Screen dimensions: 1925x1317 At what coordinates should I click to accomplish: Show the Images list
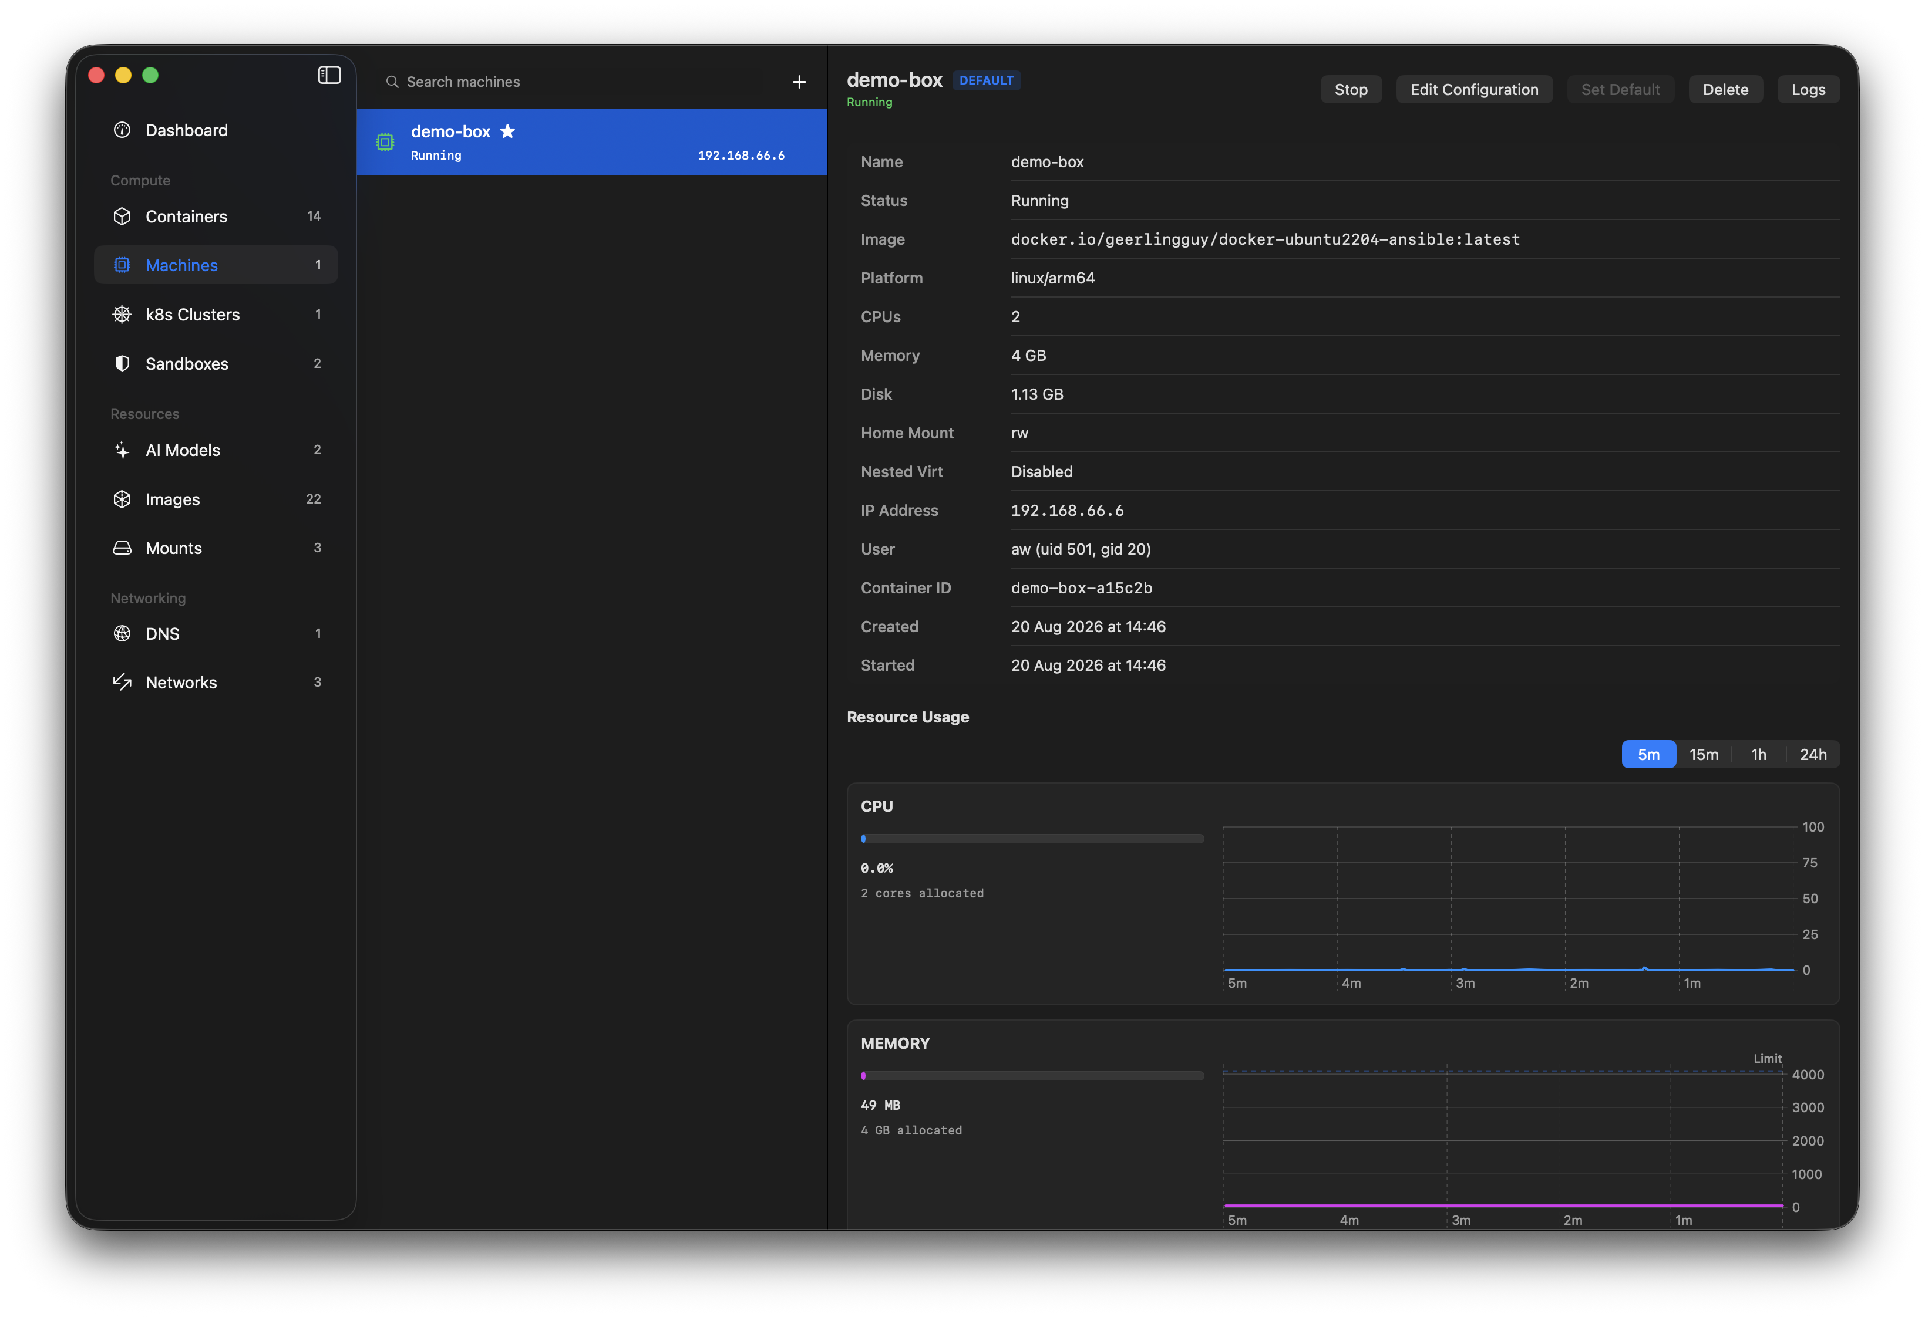coord(216,499)
